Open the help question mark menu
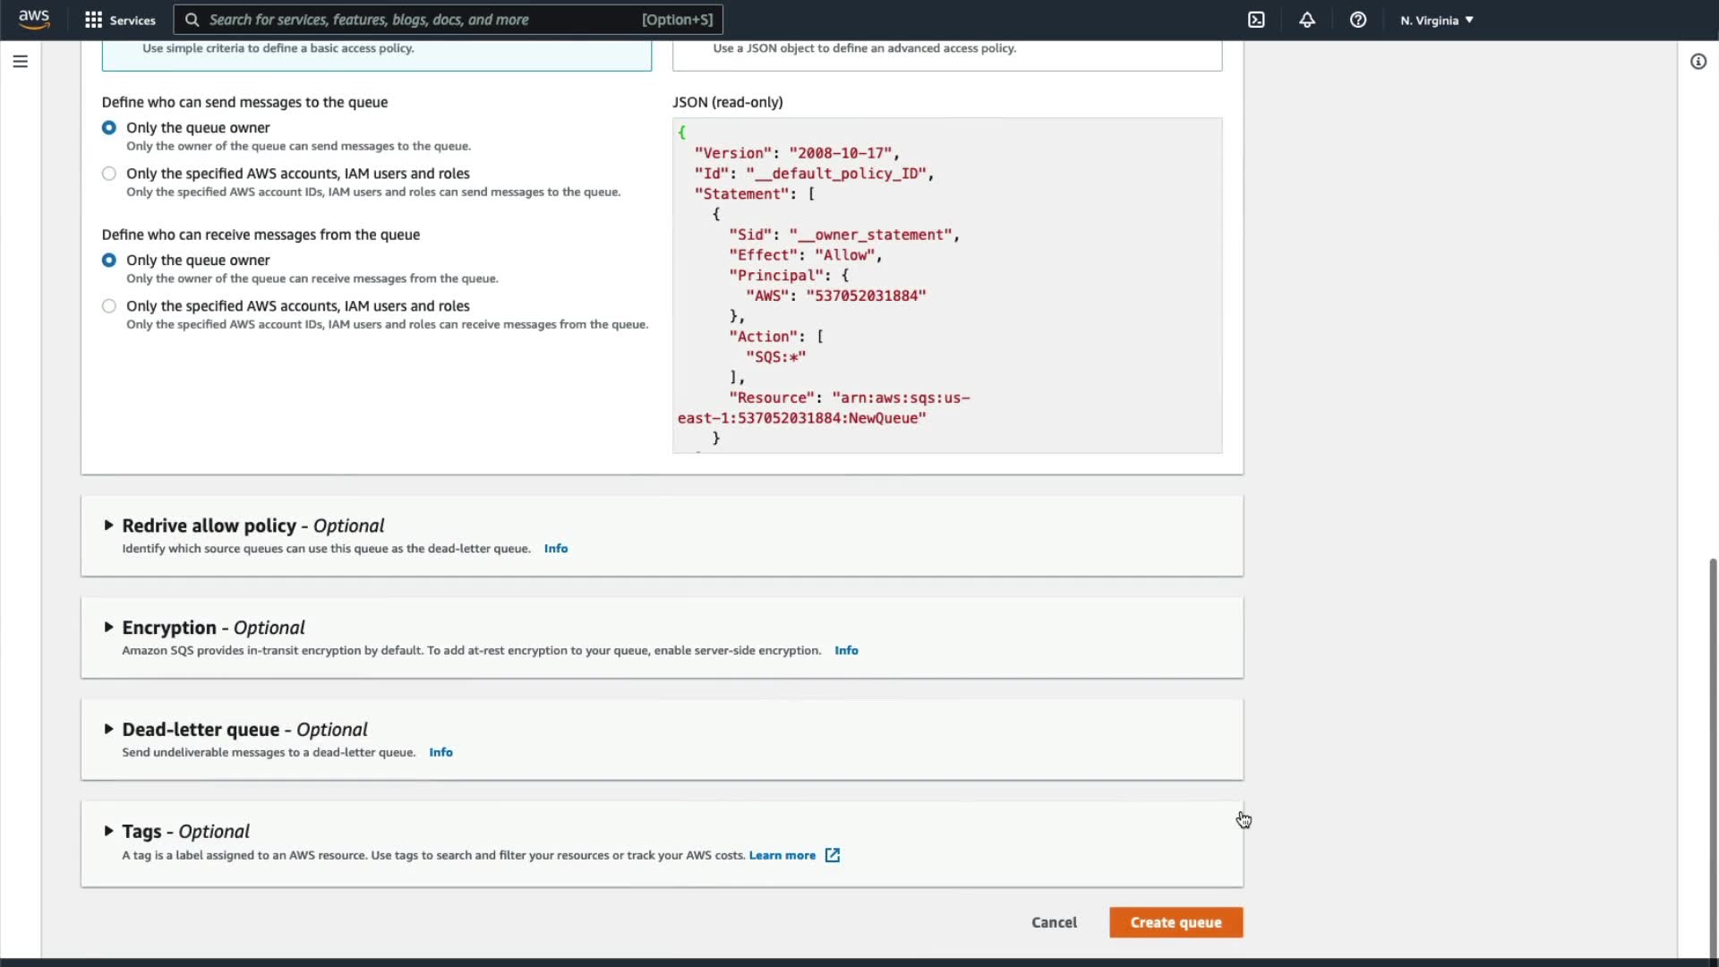This screenshot has height=967, width=1719. (1358, 20)
